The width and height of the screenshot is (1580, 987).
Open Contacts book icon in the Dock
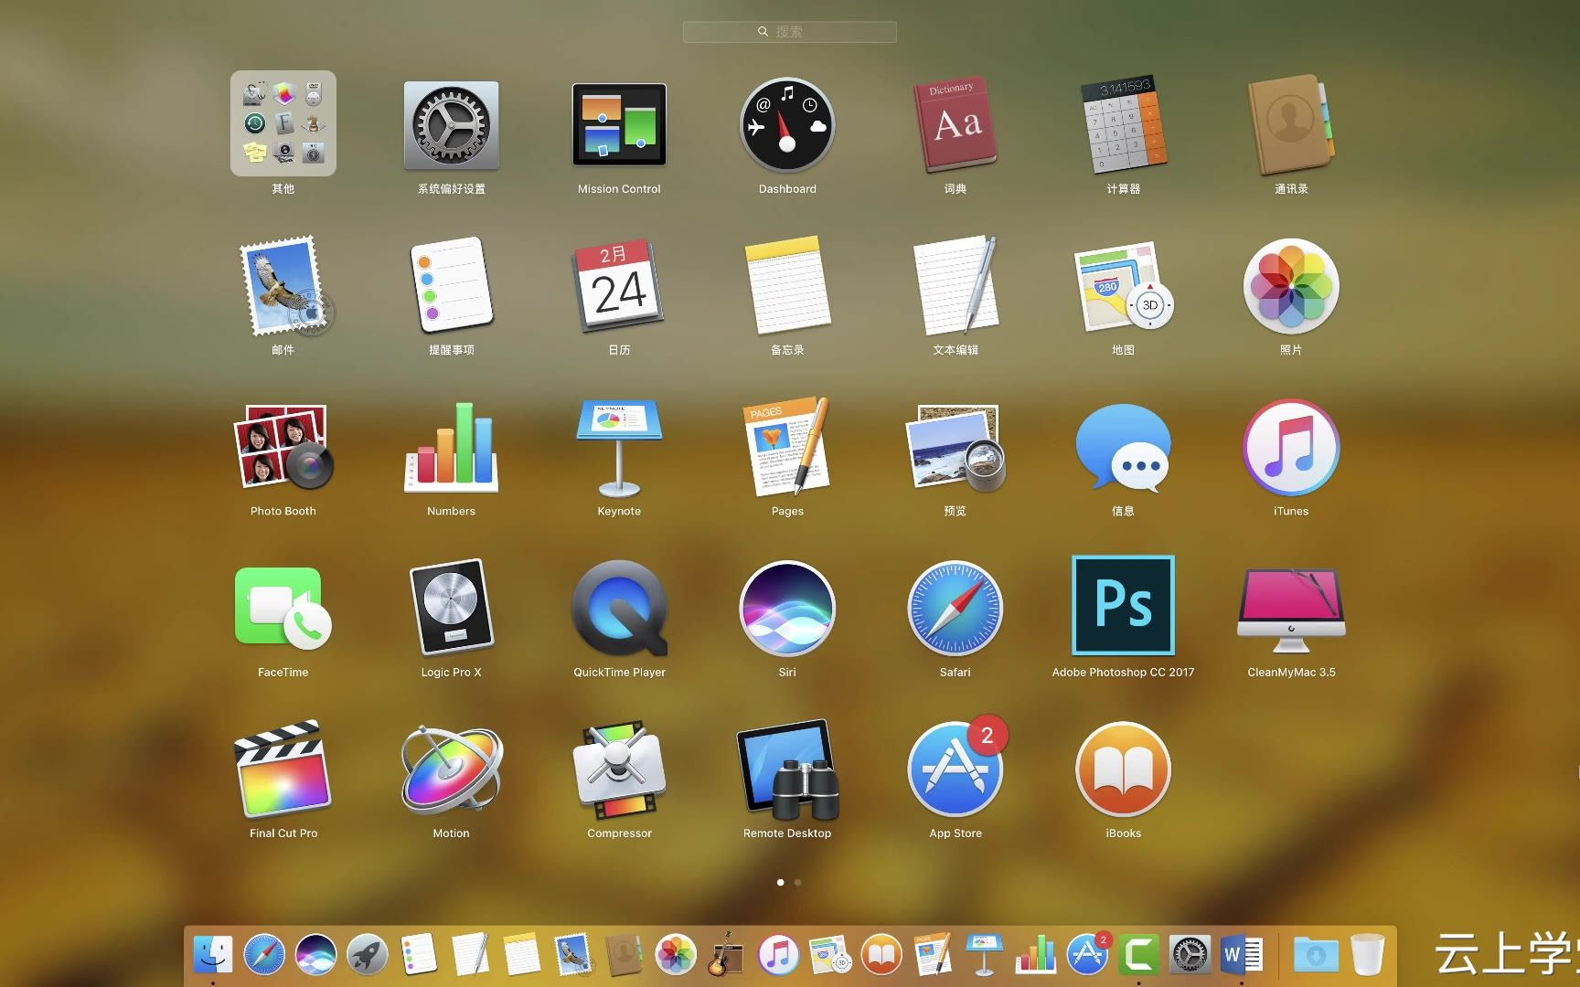[625, 955]
